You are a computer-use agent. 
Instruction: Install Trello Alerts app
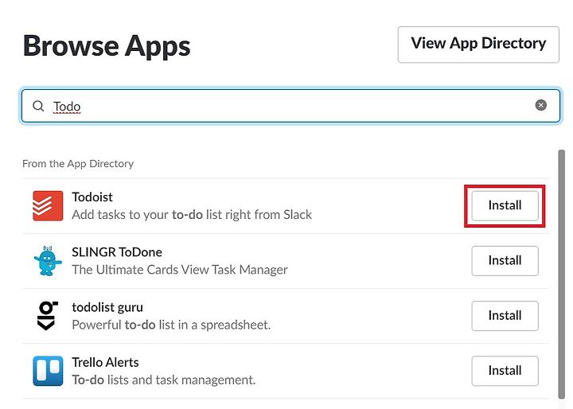coord(505,371)
